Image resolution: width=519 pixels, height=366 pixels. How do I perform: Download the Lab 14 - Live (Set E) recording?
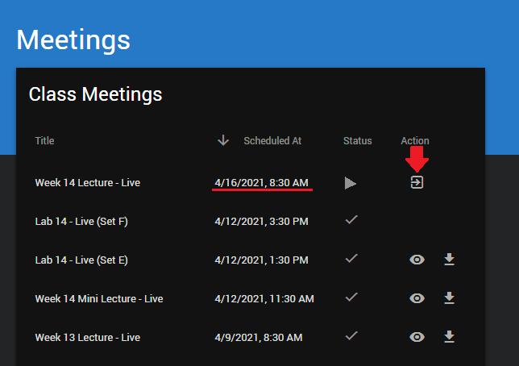(449, 260)
